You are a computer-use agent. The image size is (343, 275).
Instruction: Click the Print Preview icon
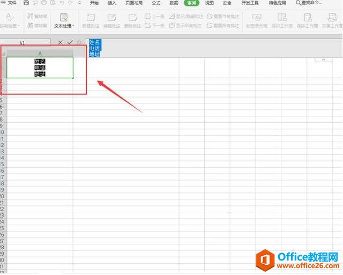click(x=53, y=3)
